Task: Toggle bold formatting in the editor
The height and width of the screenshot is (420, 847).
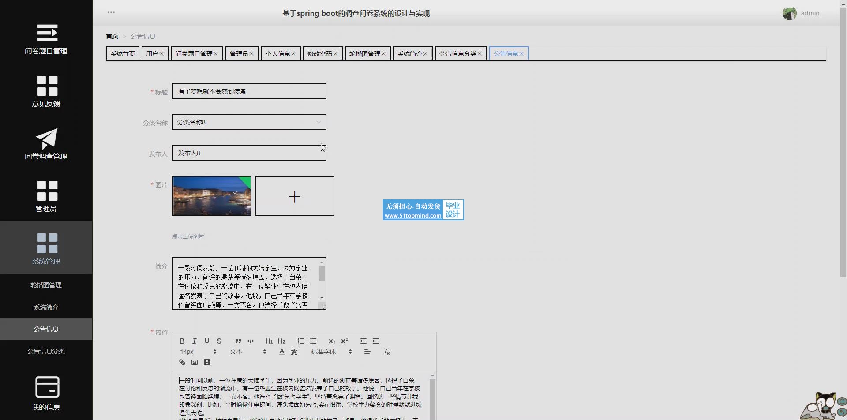Action: point(182,341)
